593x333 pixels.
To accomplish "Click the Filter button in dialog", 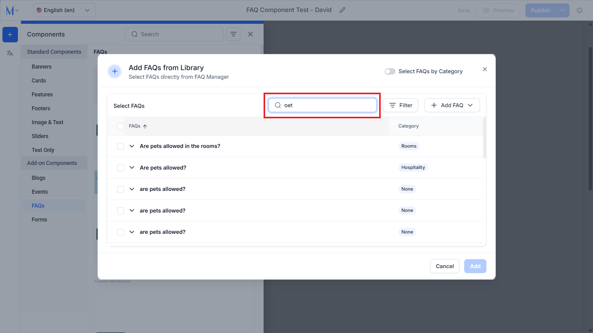I will point(400,105).
